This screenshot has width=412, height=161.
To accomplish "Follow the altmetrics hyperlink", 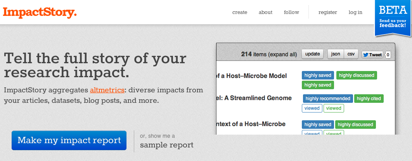I will [x=107, y=90].
